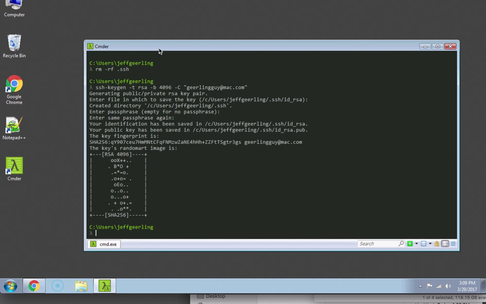Screen dimensions: 486x304
Task: Select the Notepad++ desktop shortcut
Action: click(14, 128)
